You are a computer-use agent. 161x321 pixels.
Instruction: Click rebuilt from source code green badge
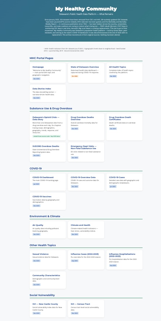tap(47, 136)
